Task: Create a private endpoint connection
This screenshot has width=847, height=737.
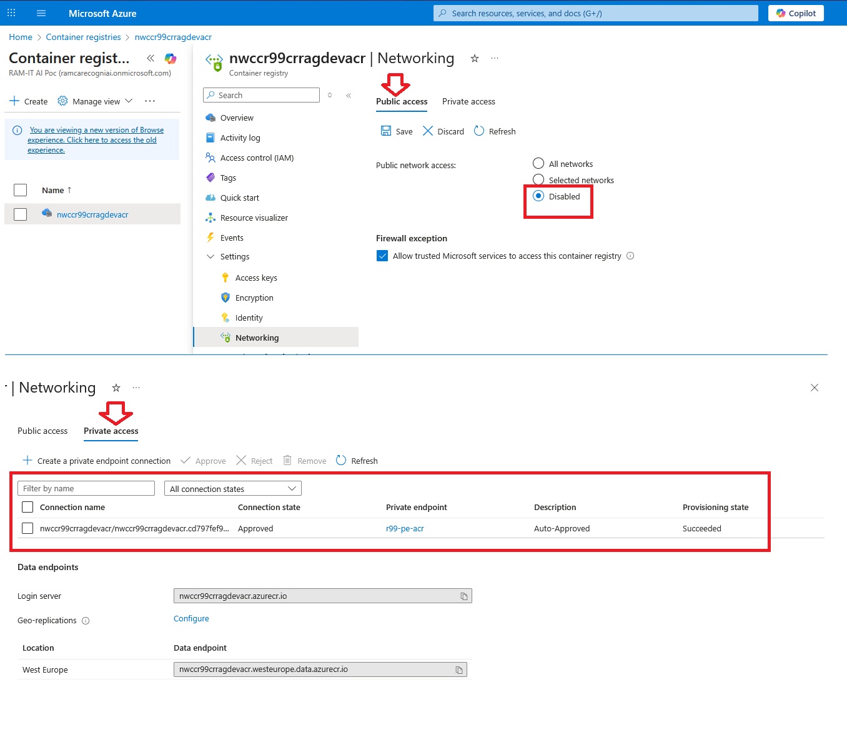Action: pyautogui.click(x=97, y=461)
